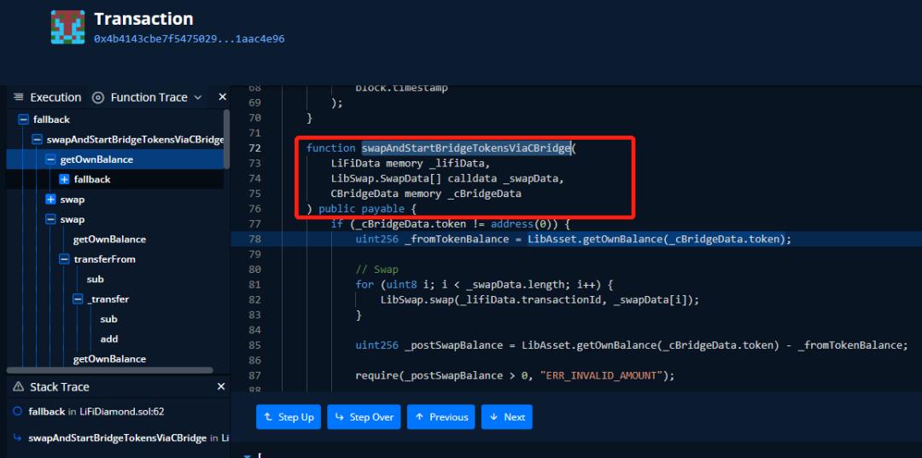Expand the nested fallback node

click(65, 180)
